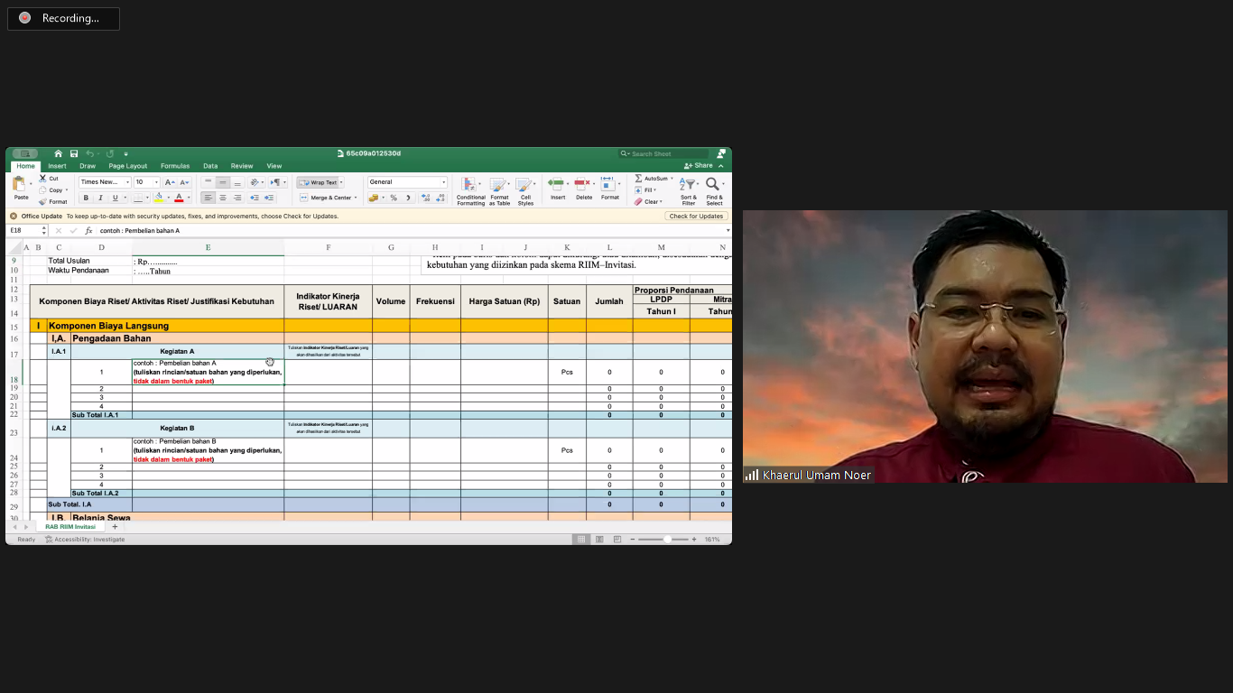Dismiss the Office Update notification bar

click(x=14, y=216)
